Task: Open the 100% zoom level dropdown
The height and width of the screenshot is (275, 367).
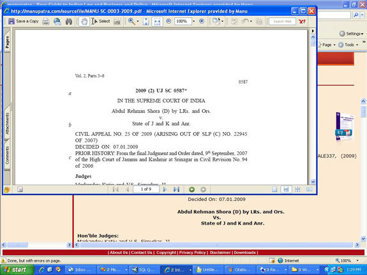Action: 193,21
